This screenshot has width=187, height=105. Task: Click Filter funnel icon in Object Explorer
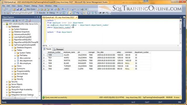pos(23,20)
